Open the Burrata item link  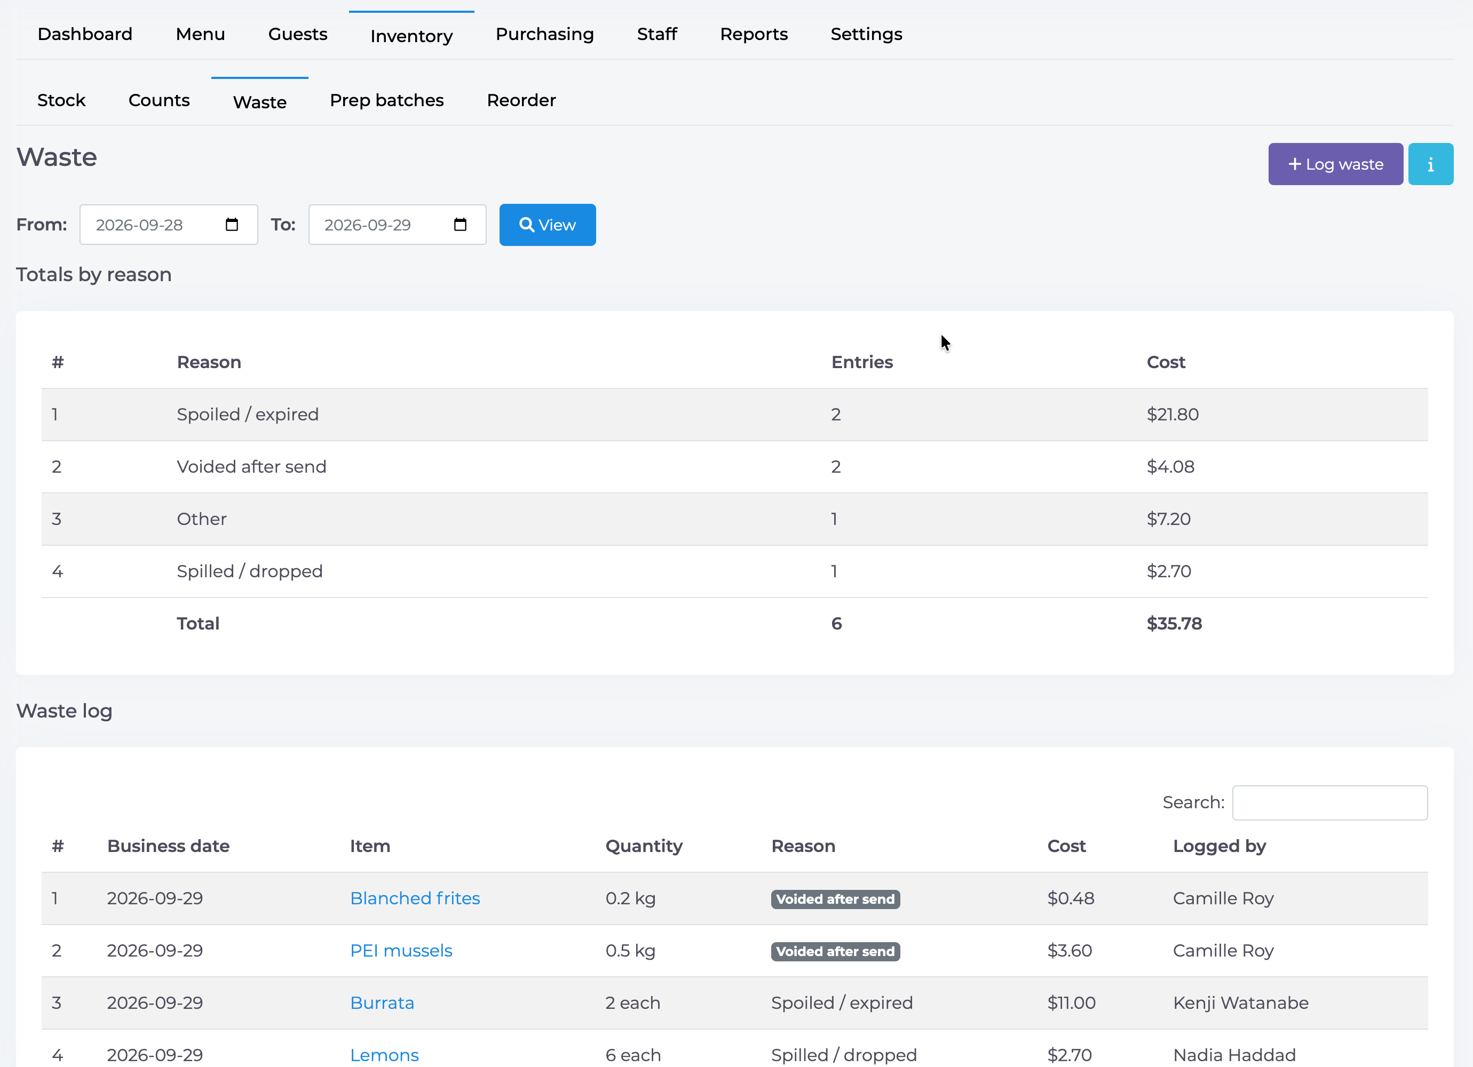click(x=382, y=1002)
